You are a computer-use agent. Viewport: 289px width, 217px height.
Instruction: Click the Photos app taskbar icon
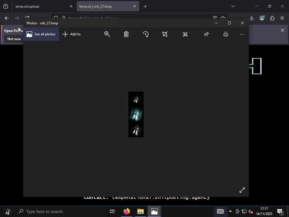(154, 211)
